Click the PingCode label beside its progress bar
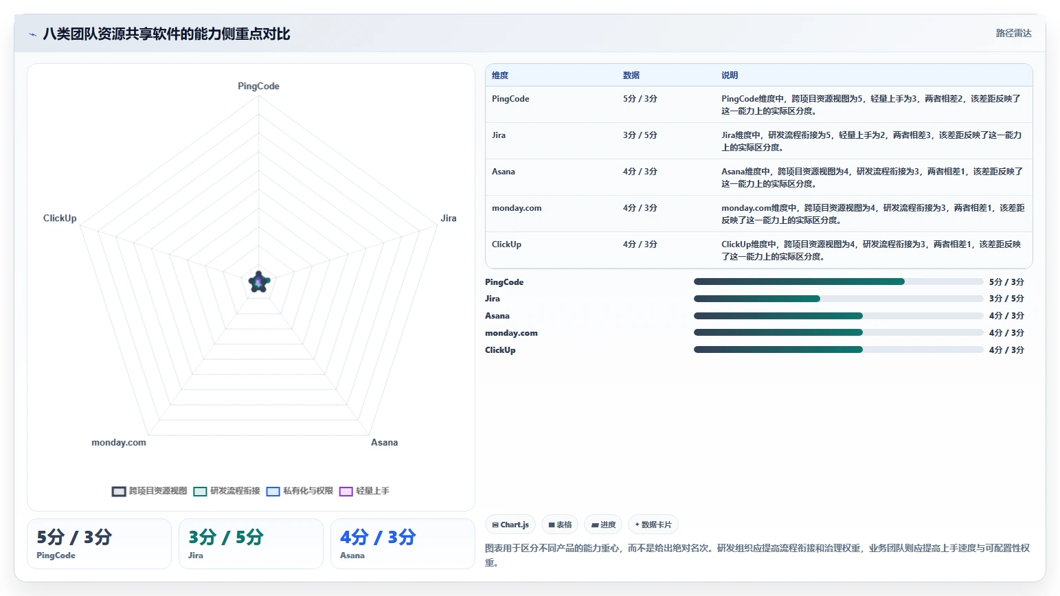1060x596 pixels. point(504,282)
